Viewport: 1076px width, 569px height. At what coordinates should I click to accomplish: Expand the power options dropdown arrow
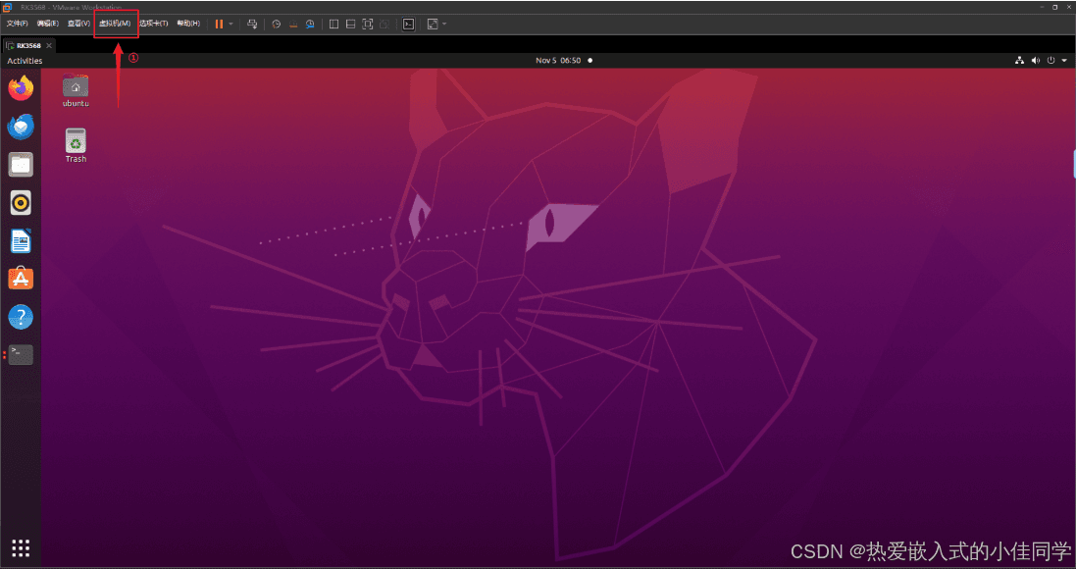pos(231,24)
